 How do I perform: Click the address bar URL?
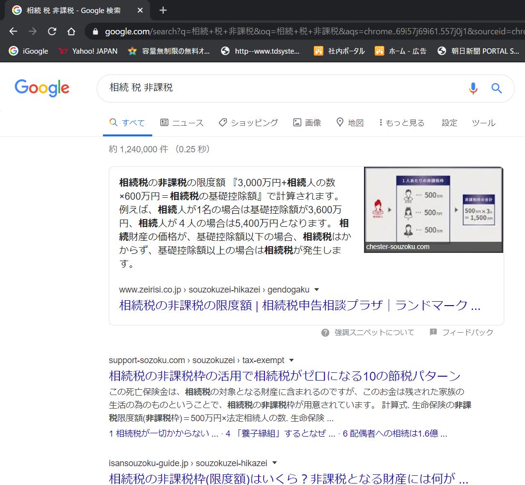tap(315, 31)
